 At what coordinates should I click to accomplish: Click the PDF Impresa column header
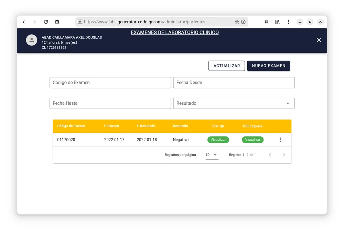252,126
